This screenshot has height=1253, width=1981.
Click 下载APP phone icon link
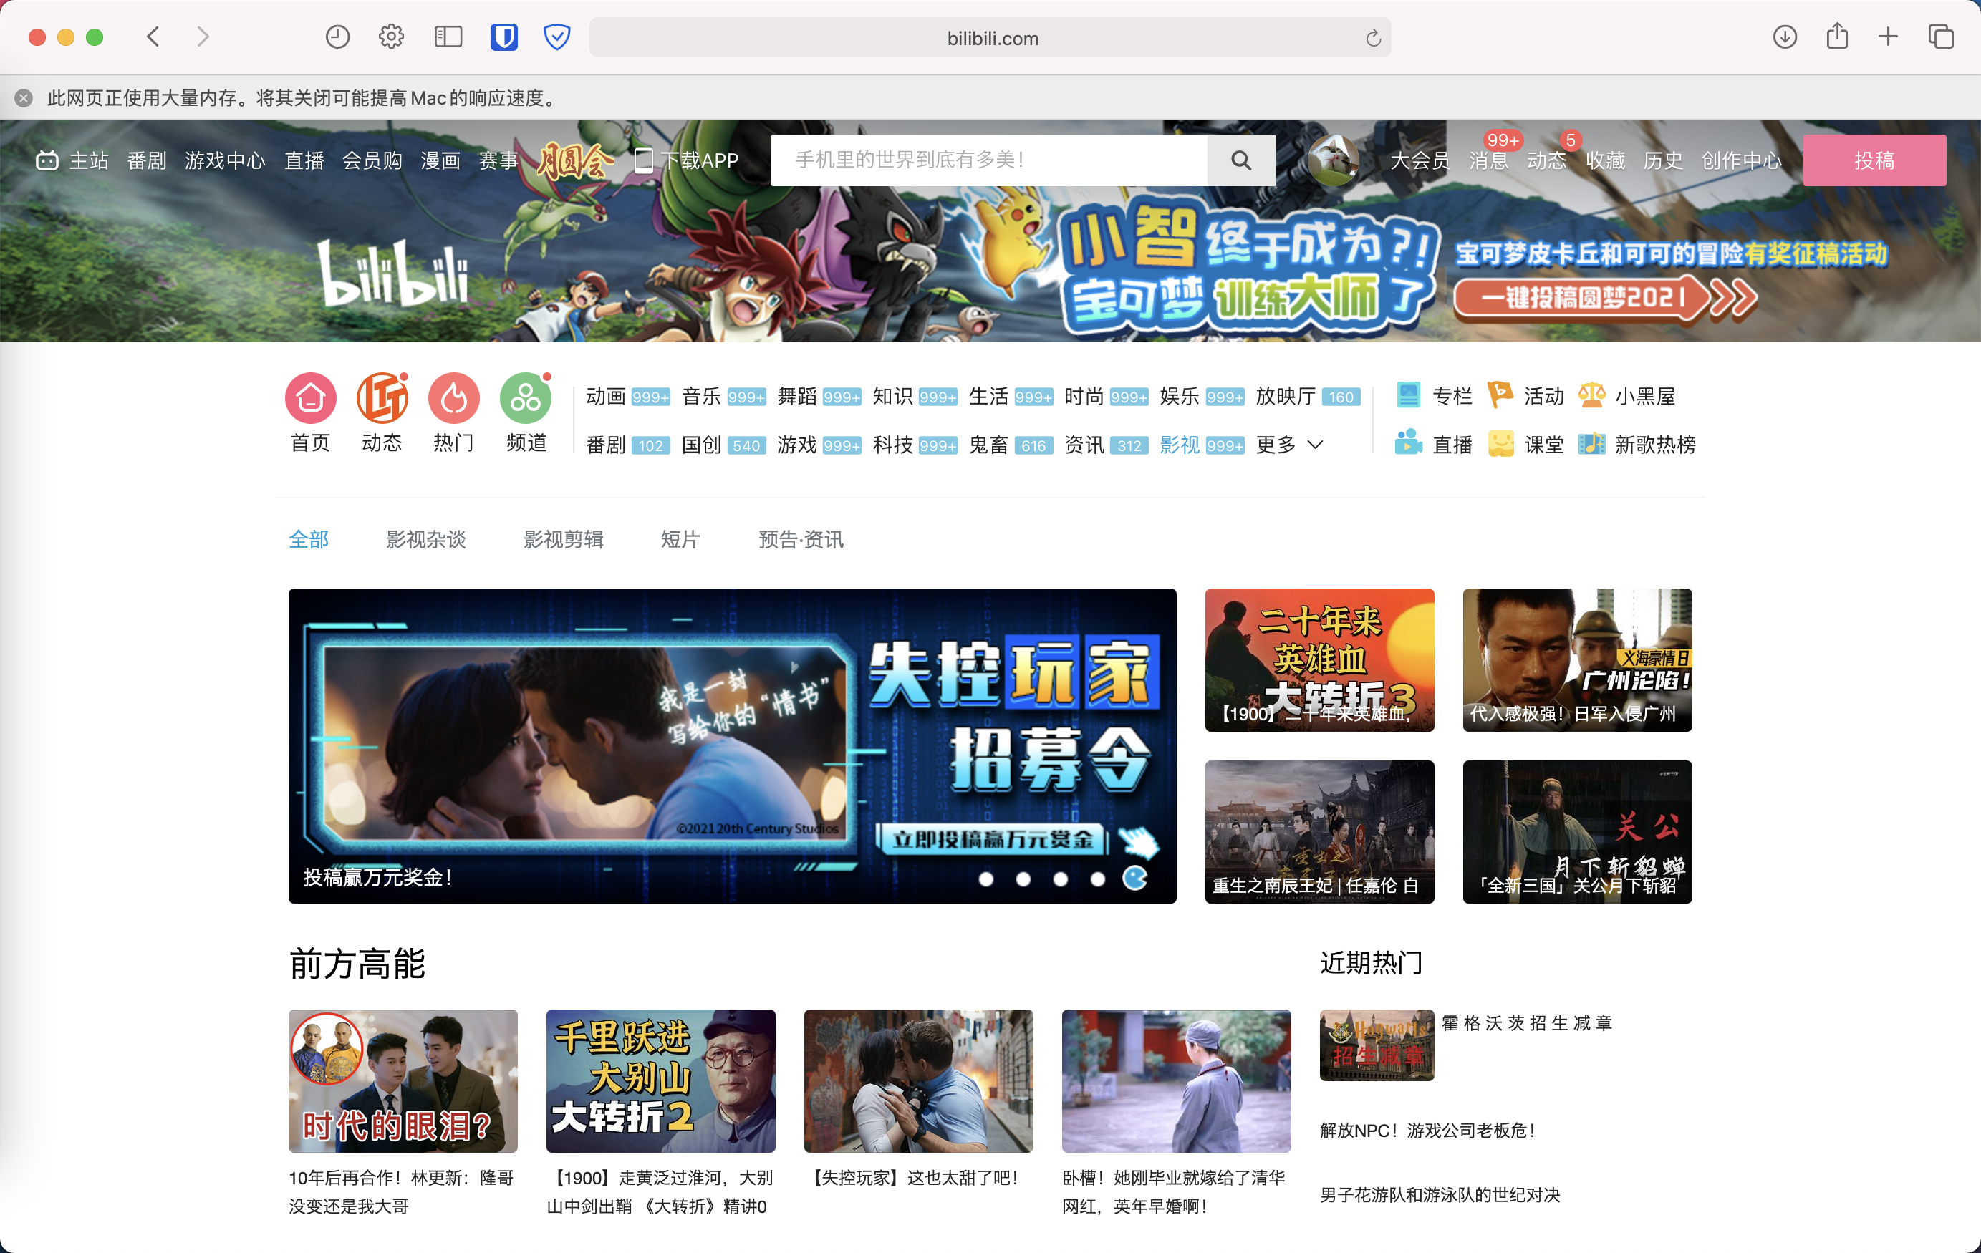pyautogui.click(x=687, y=160)
